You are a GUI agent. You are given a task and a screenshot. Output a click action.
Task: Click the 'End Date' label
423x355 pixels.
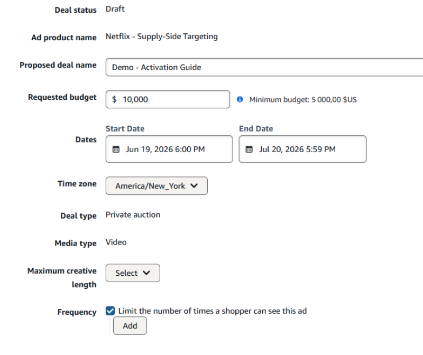[256, 128]
